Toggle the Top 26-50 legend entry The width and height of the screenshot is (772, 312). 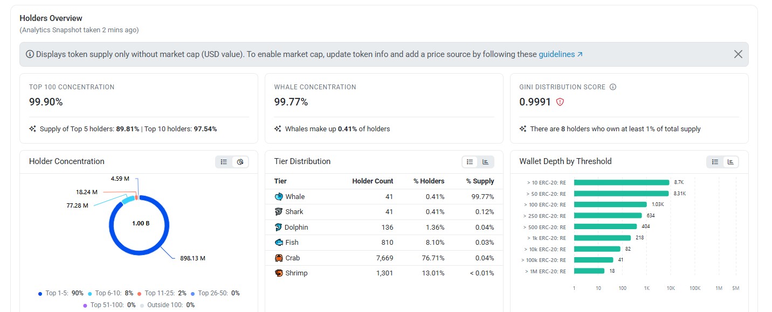click(215, 293)
